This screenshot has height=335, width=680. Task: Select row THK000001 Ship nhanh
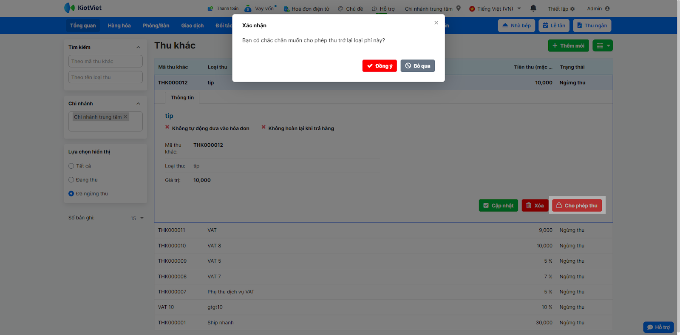click(383, 323)
